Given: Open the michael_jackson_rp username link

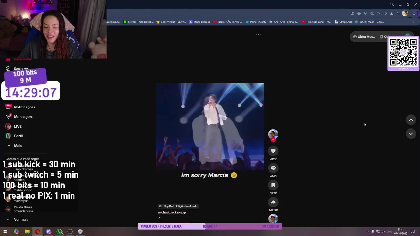Looking at the screenshot, I should pyautogui.click(x=172, y=212).
